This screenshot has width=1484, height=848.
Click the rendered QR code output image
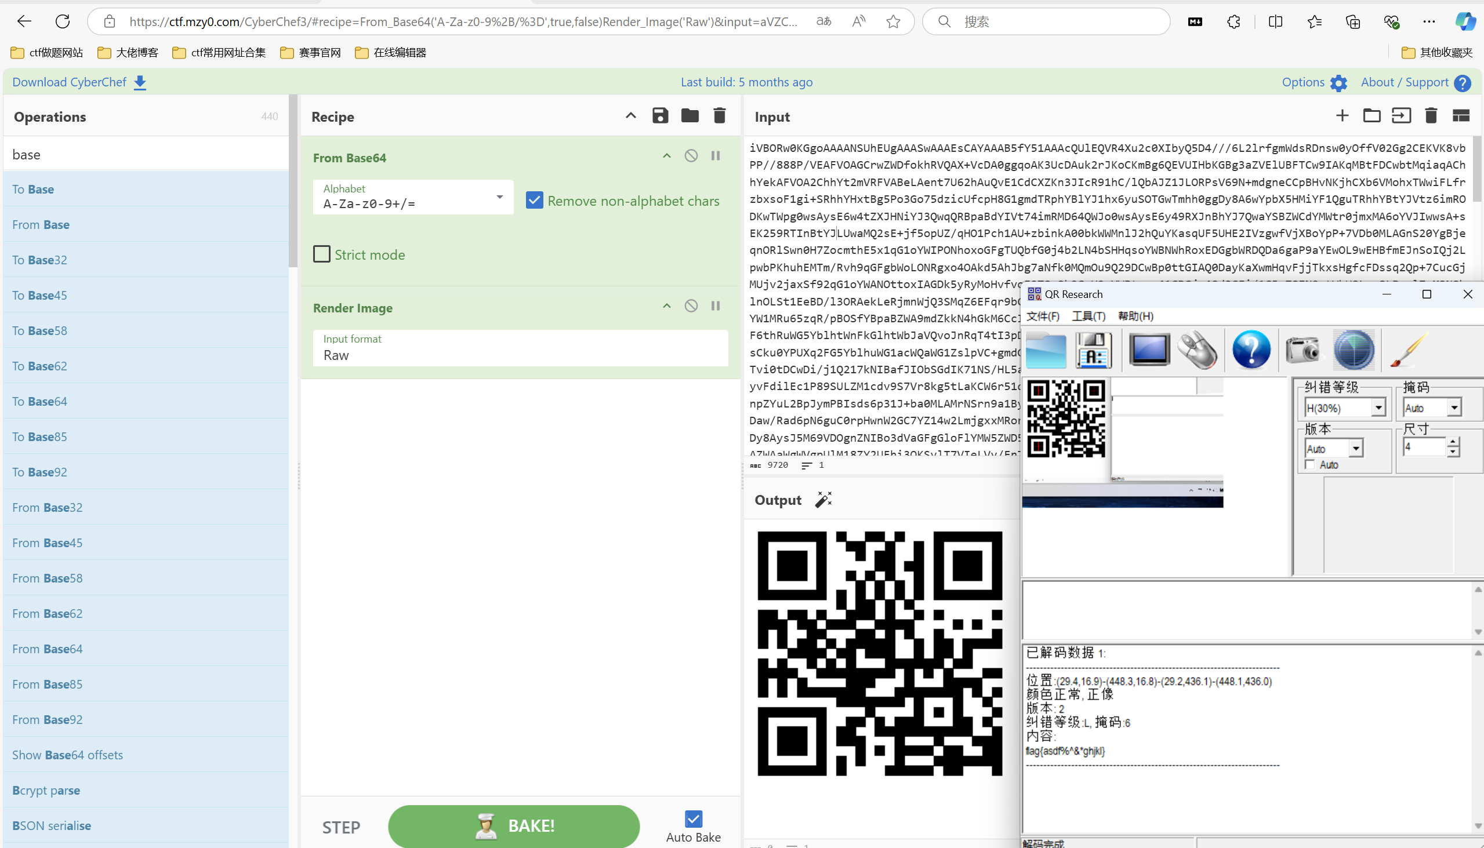click(880, 653)
